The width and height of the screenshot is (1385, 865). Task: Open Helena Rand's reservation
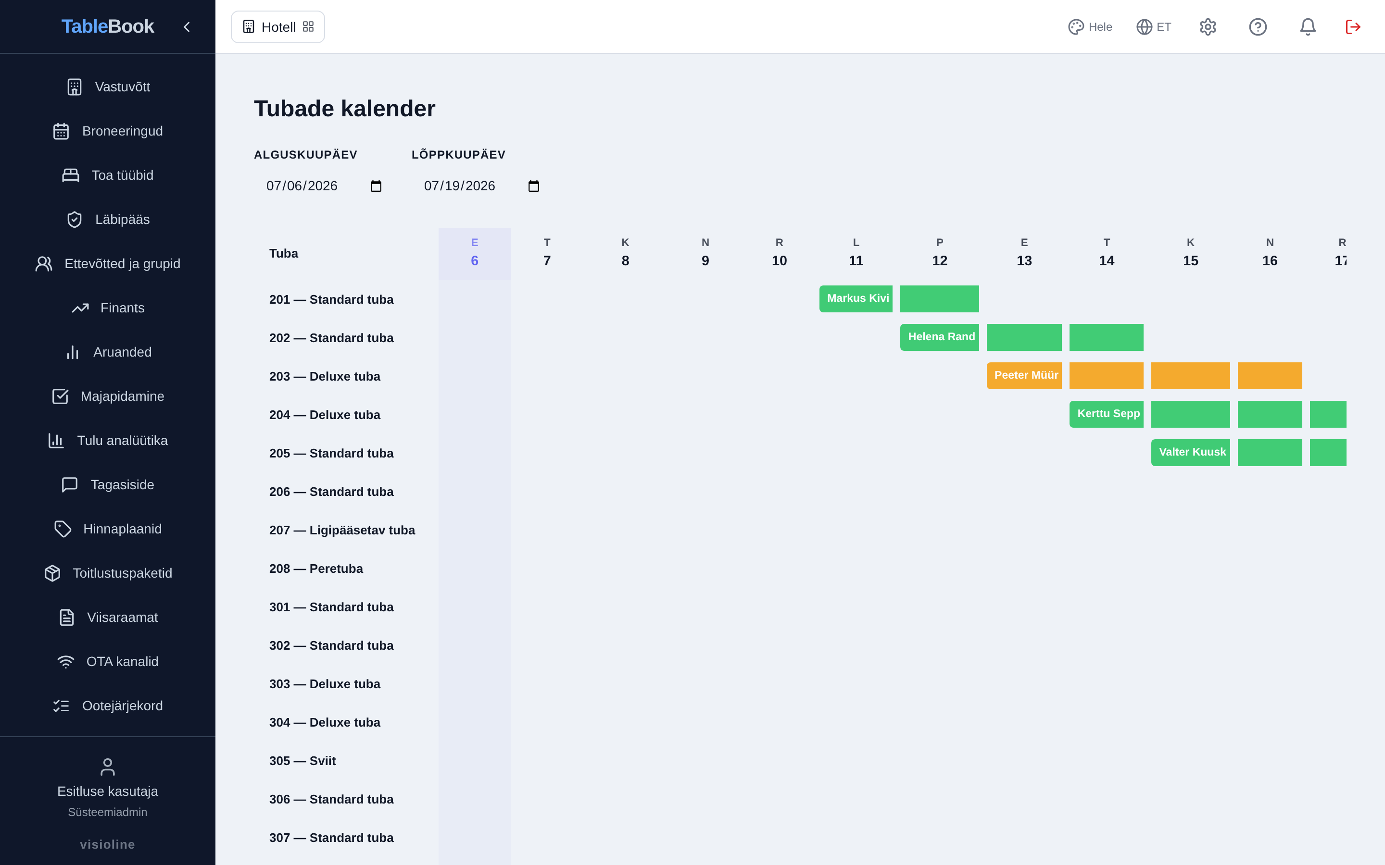pyautogui.click(x=939, y=337)
